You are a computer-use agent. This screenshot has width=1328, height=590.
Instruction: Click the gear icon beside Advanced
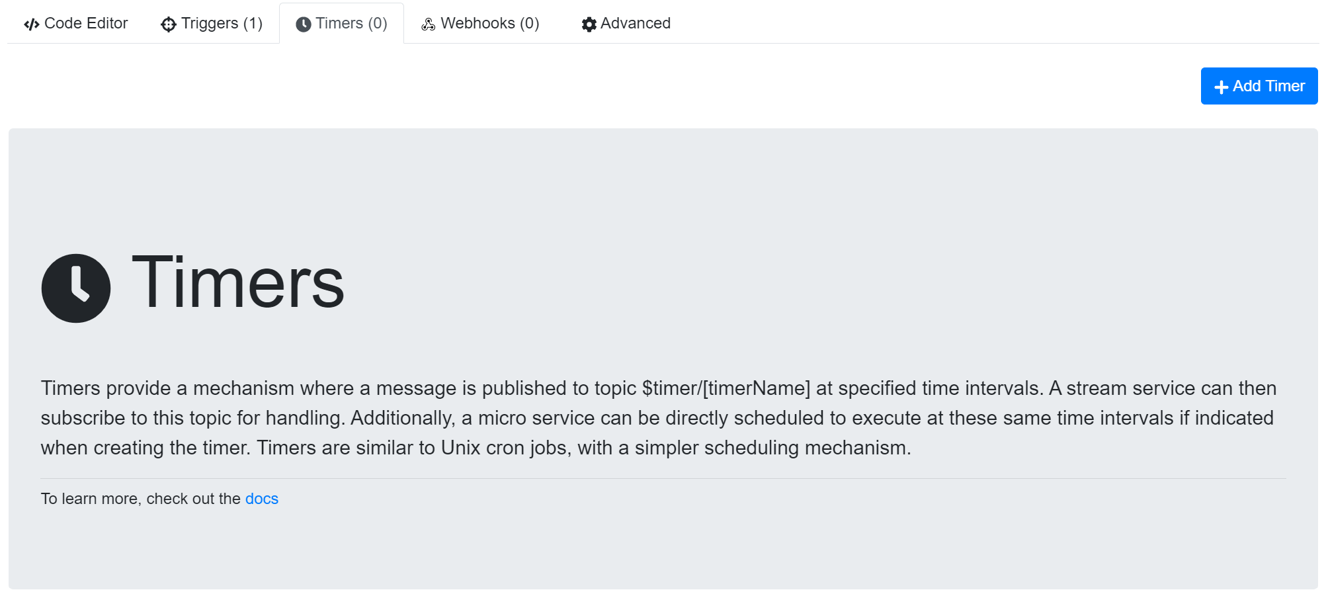(589, 24)
